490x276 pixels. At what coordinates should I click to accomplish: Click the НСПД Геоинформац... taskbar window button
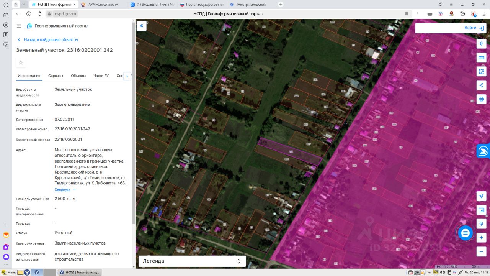coord(80,272)
